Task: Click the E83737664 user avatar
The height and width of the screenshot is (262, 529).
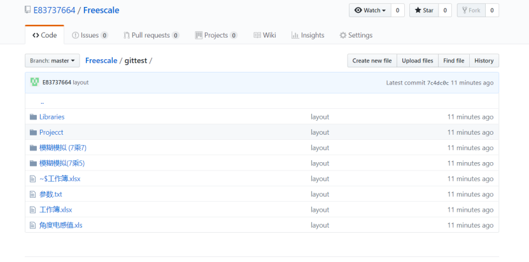Action: point(35,82)
